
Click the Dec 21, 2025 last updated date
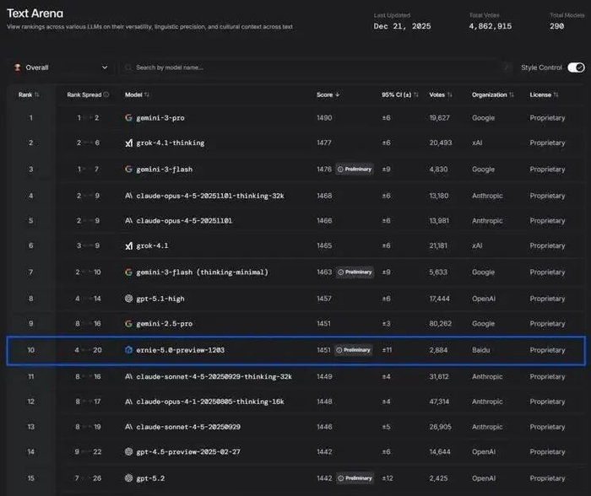click(402, 26)
